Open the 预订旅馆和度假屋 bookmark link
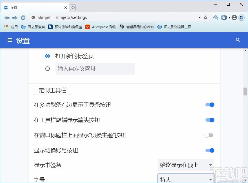This screenshot has height=183, width=248. click(67, 27)
